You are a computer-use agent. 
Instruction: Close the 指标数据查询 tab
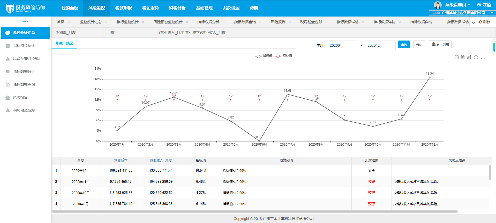[x=260, y=22]
